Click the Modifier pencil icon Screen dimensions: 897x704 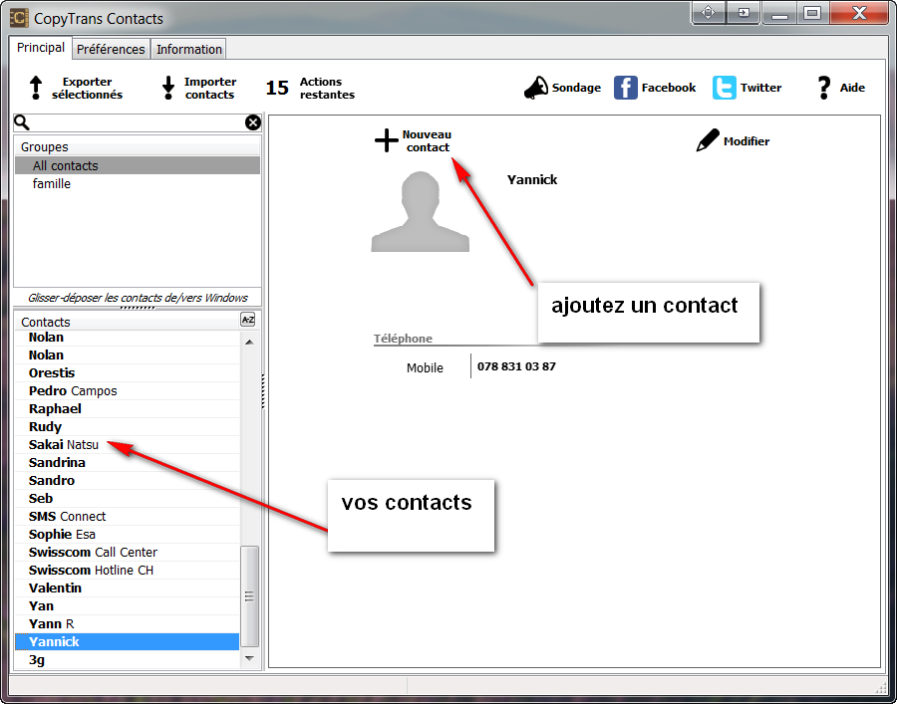[x=707, y=139]
